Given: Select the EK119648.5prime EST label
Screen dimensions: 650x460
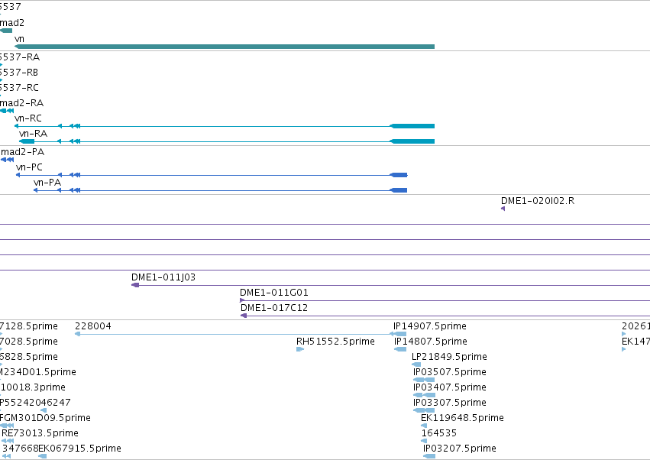Looking at the screenshot, I should point(462,418).
